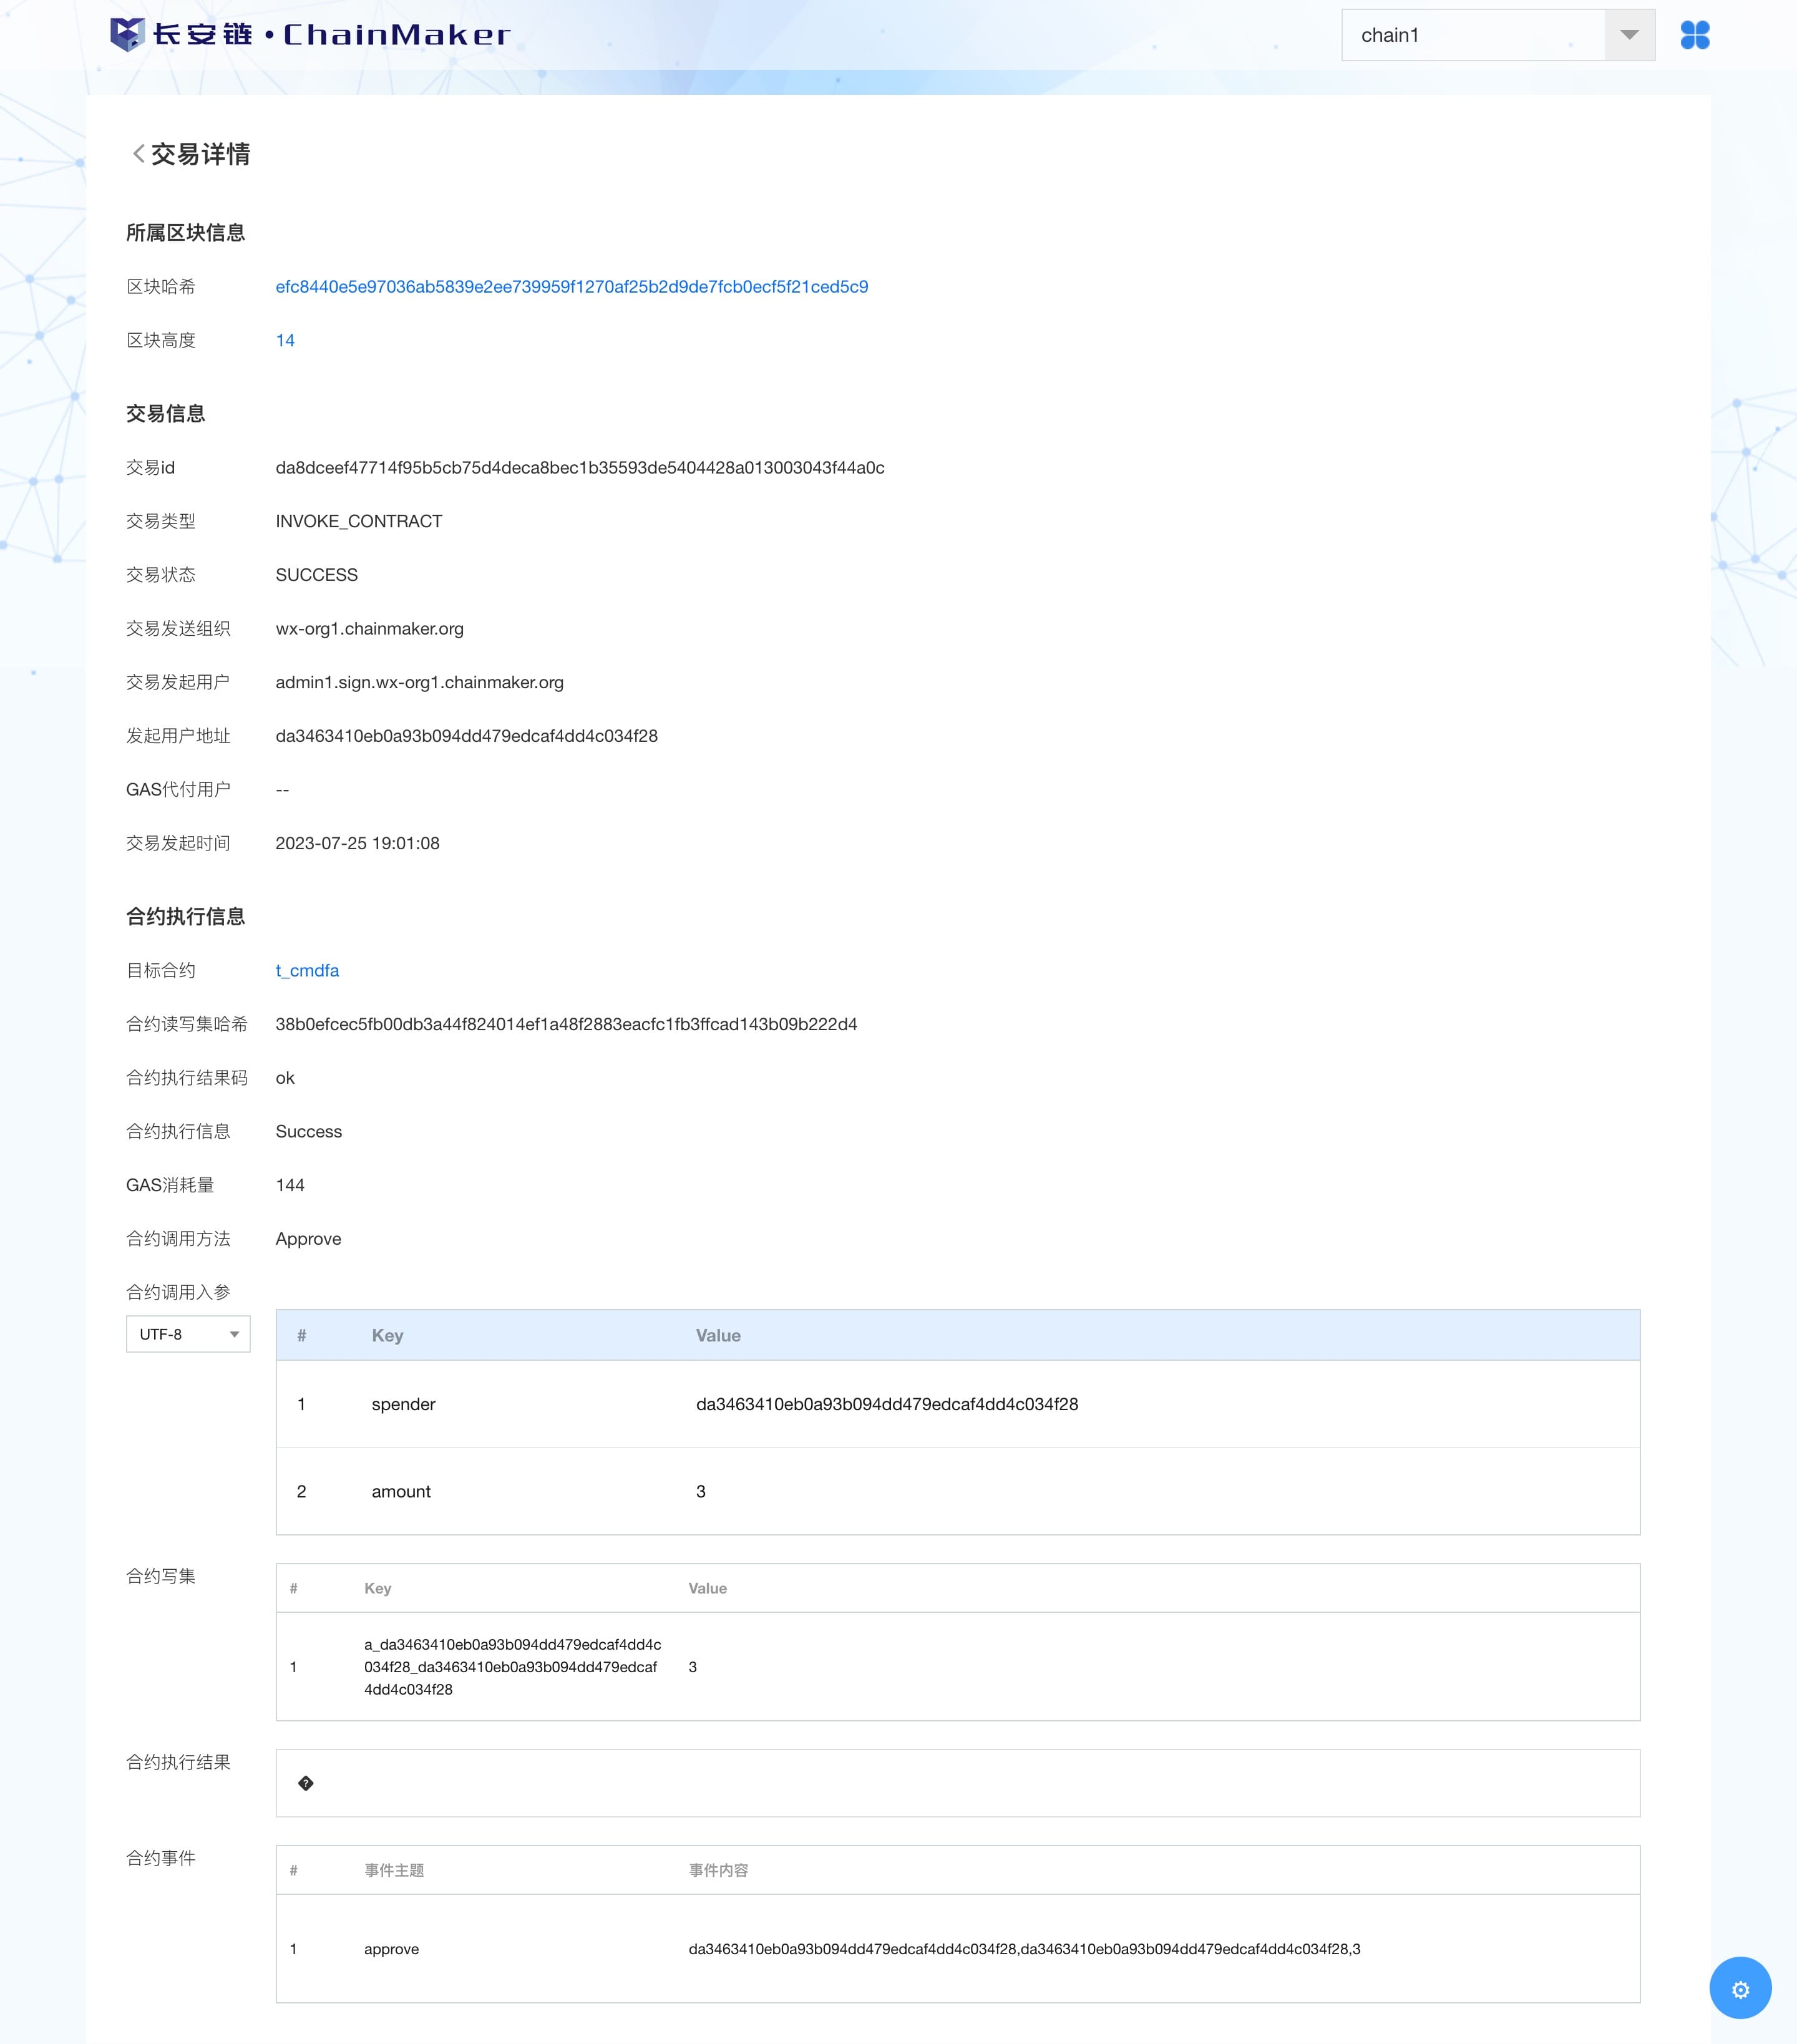Click the Value column header in parameters table
Screen dimensions: 1797x2044
click(x=718, y=1335)
